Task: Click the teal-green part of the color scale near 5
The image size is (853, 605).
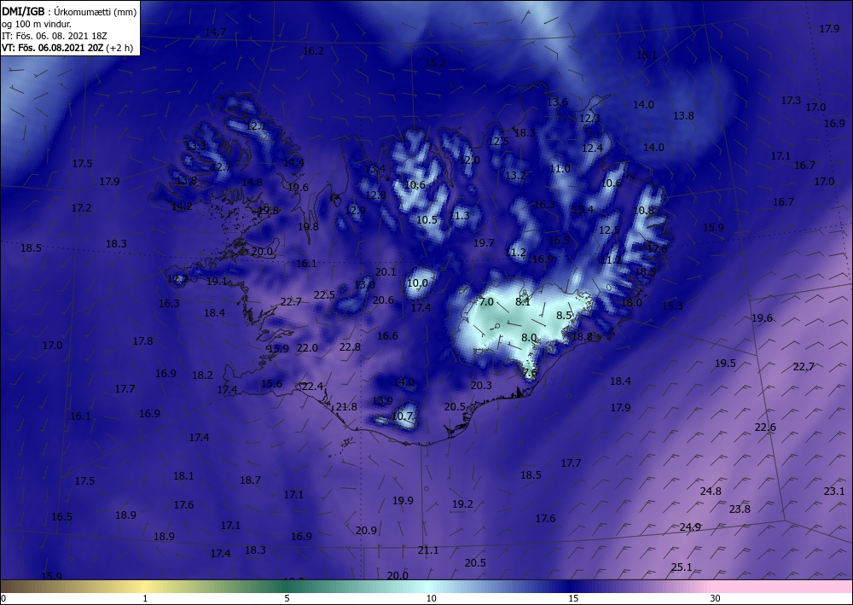Action: point(287,586)
